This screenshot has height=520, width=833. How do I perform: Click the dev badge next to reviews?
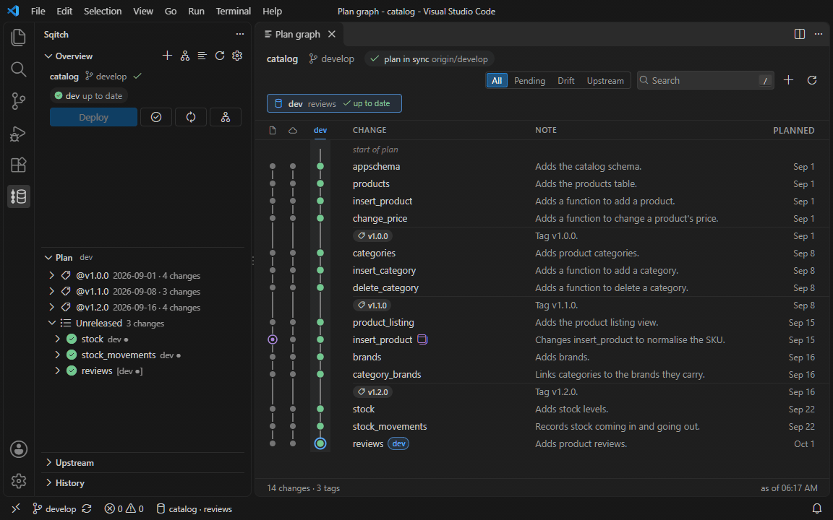(398, 443)
